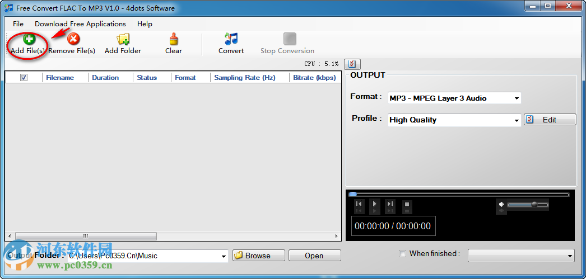Click the Browse output folder button
The height and width of the screenshot is (279, 586).
[259, 256]
